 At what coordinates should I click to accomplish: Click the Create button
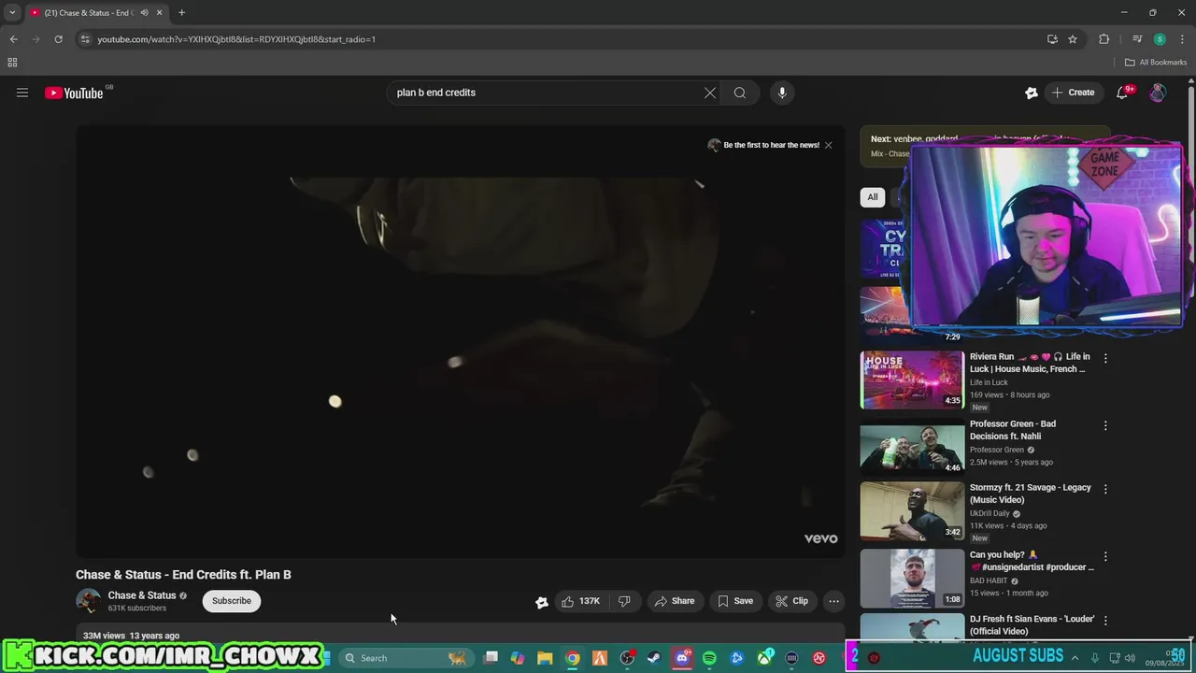click(x=1073, y=93)
